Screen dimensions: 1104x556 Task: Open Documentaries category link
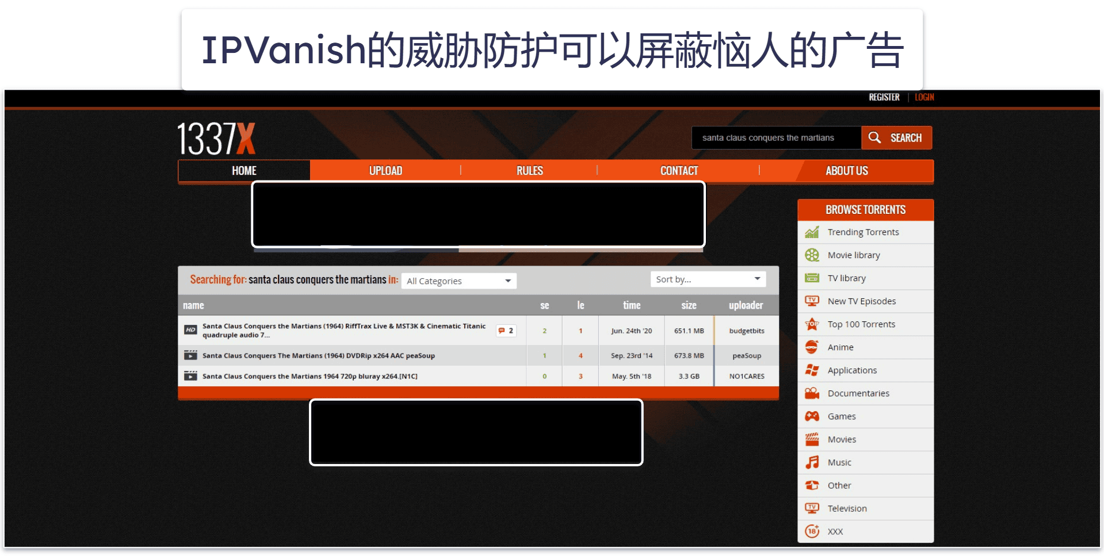(x=858, y=393)
